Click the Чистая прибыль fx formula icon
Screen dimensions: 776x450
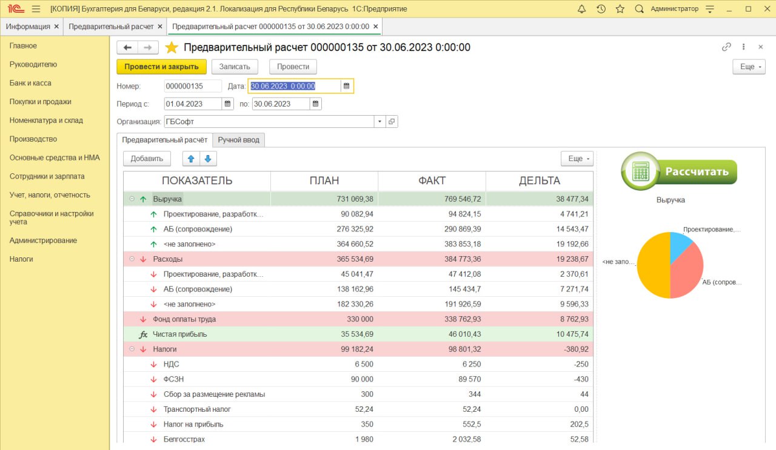tap(143, 334)
